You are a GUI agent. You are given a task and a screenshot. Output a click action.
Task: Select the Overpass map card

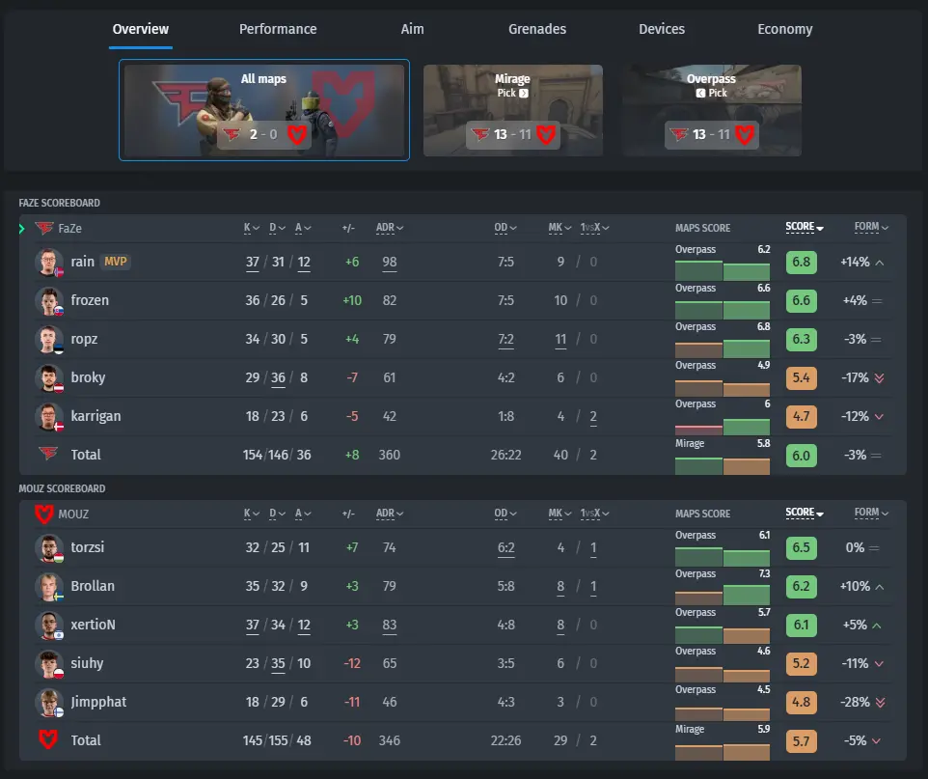pos(712,111)
